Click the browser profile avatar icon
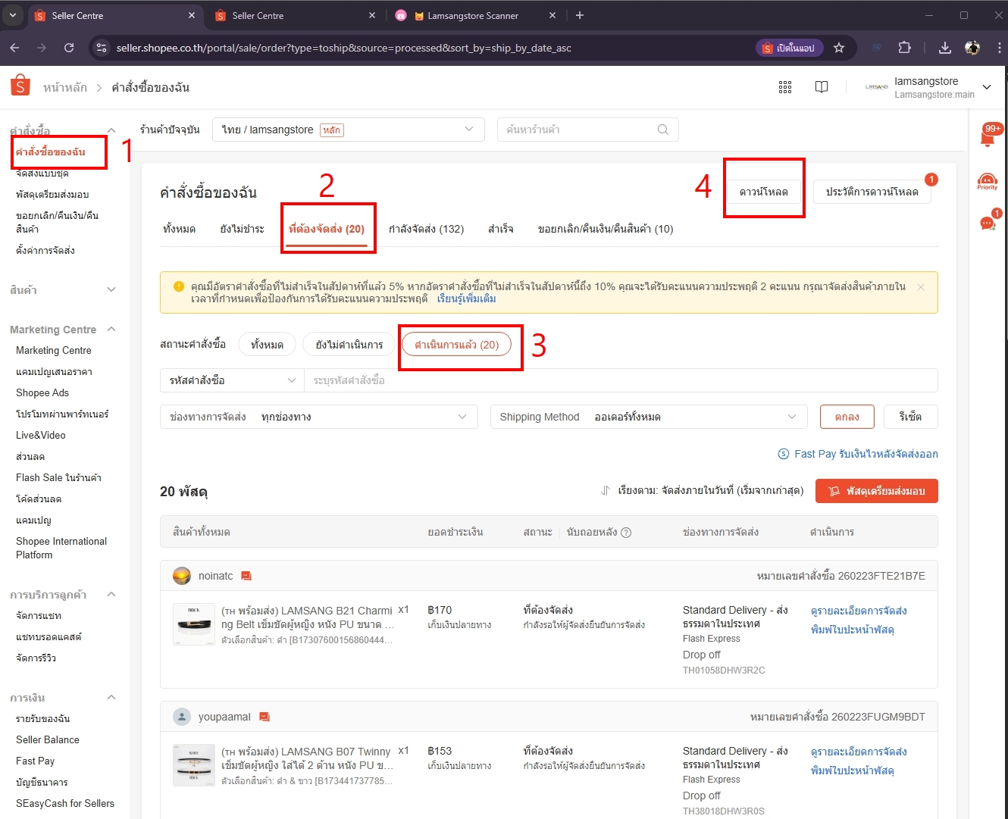 972,48
